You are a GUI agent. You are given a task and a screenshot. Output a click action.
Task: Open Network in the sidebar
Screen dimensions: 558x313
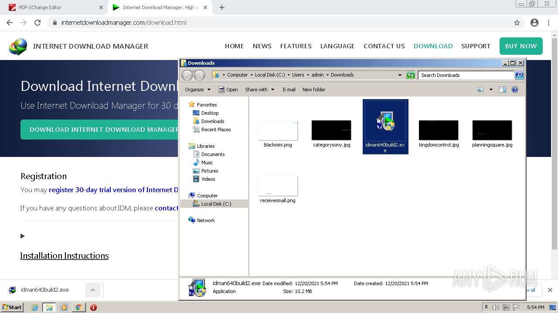click(x=206, y=220)
